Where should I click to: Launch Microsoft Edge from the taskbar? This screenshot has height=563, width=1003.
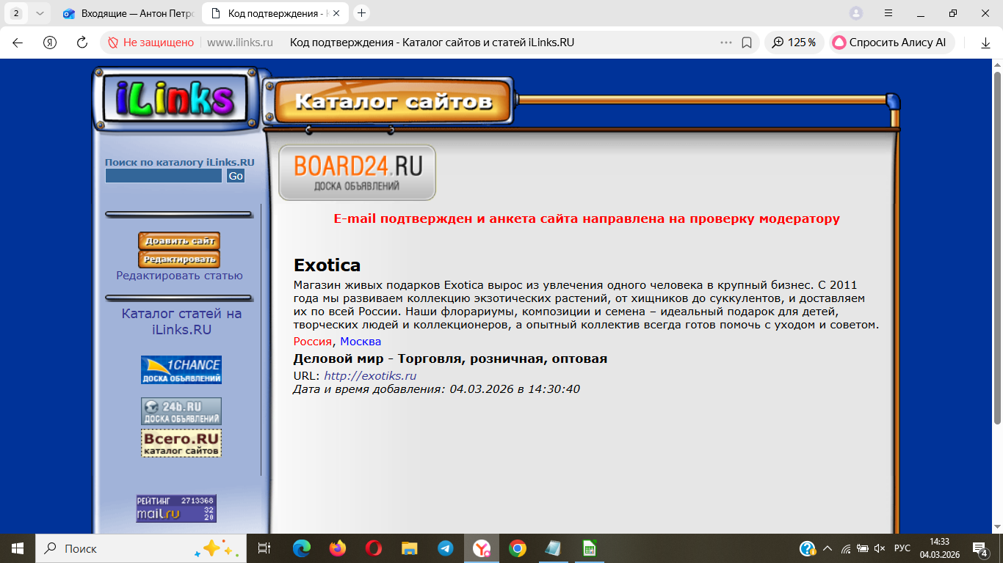pos(302,548)
